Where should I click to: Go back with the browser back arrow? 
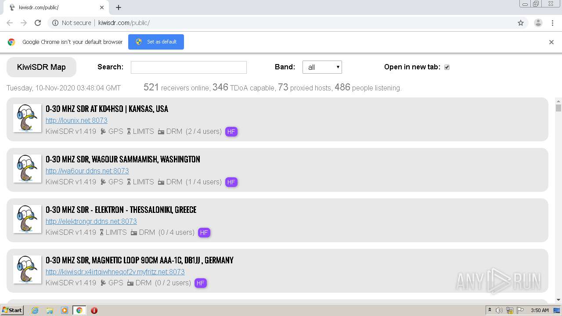(10, 23)
